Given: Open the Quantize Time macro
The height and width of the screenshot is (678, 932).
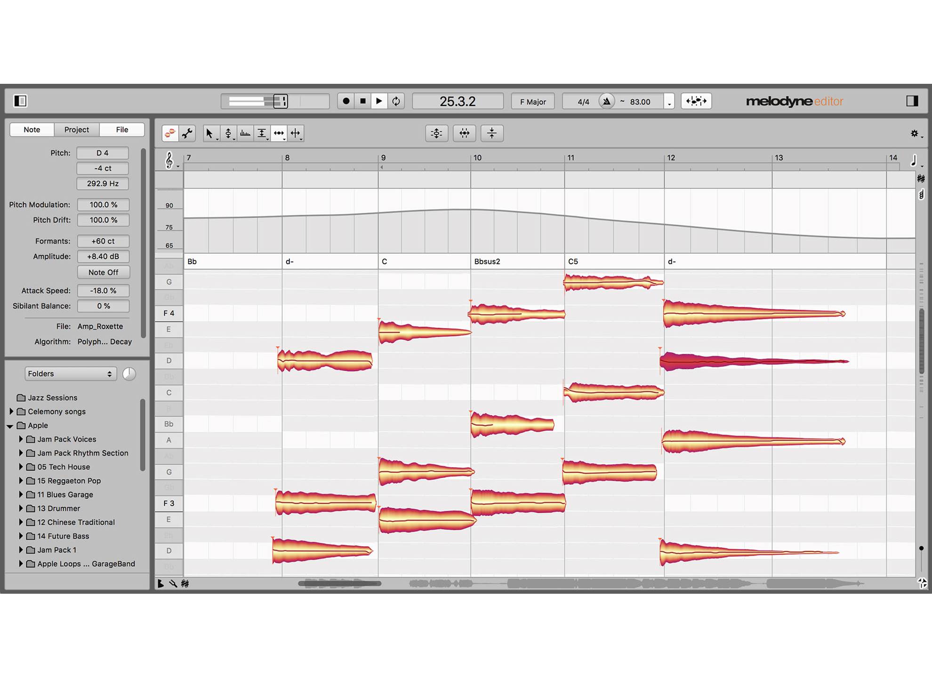Looking at the screenshot, I should (x=465, y=133).
